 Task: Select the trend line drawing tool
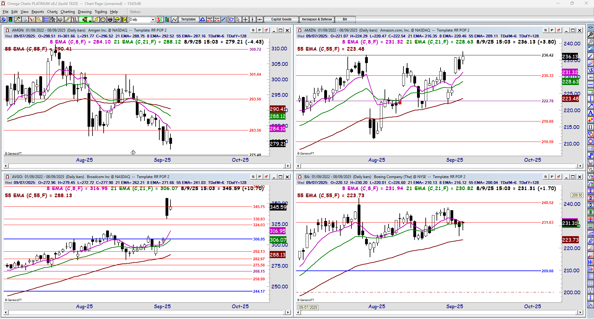point(591,56)
